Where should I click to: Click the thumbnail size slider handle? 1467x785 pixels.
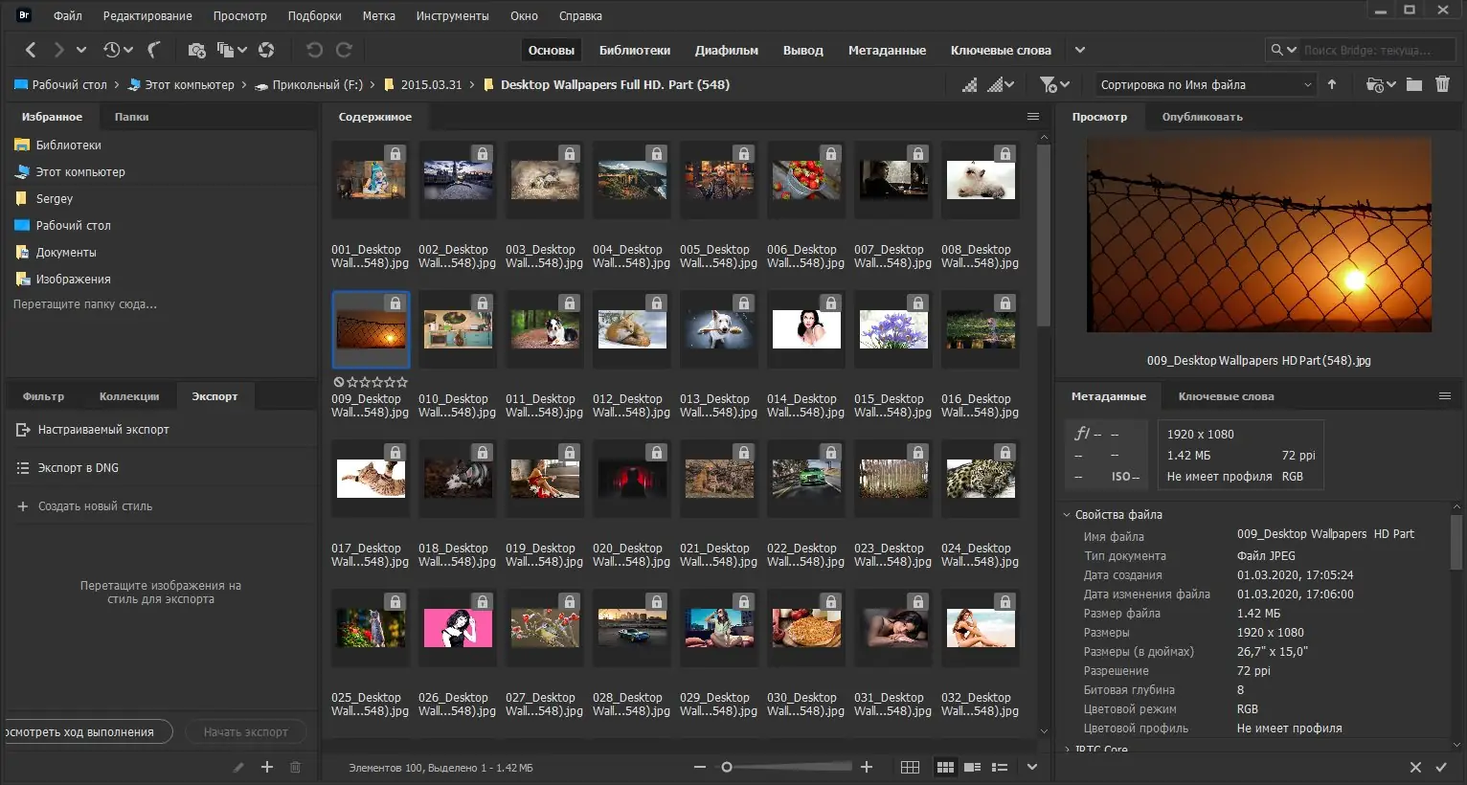pos(727,767)
